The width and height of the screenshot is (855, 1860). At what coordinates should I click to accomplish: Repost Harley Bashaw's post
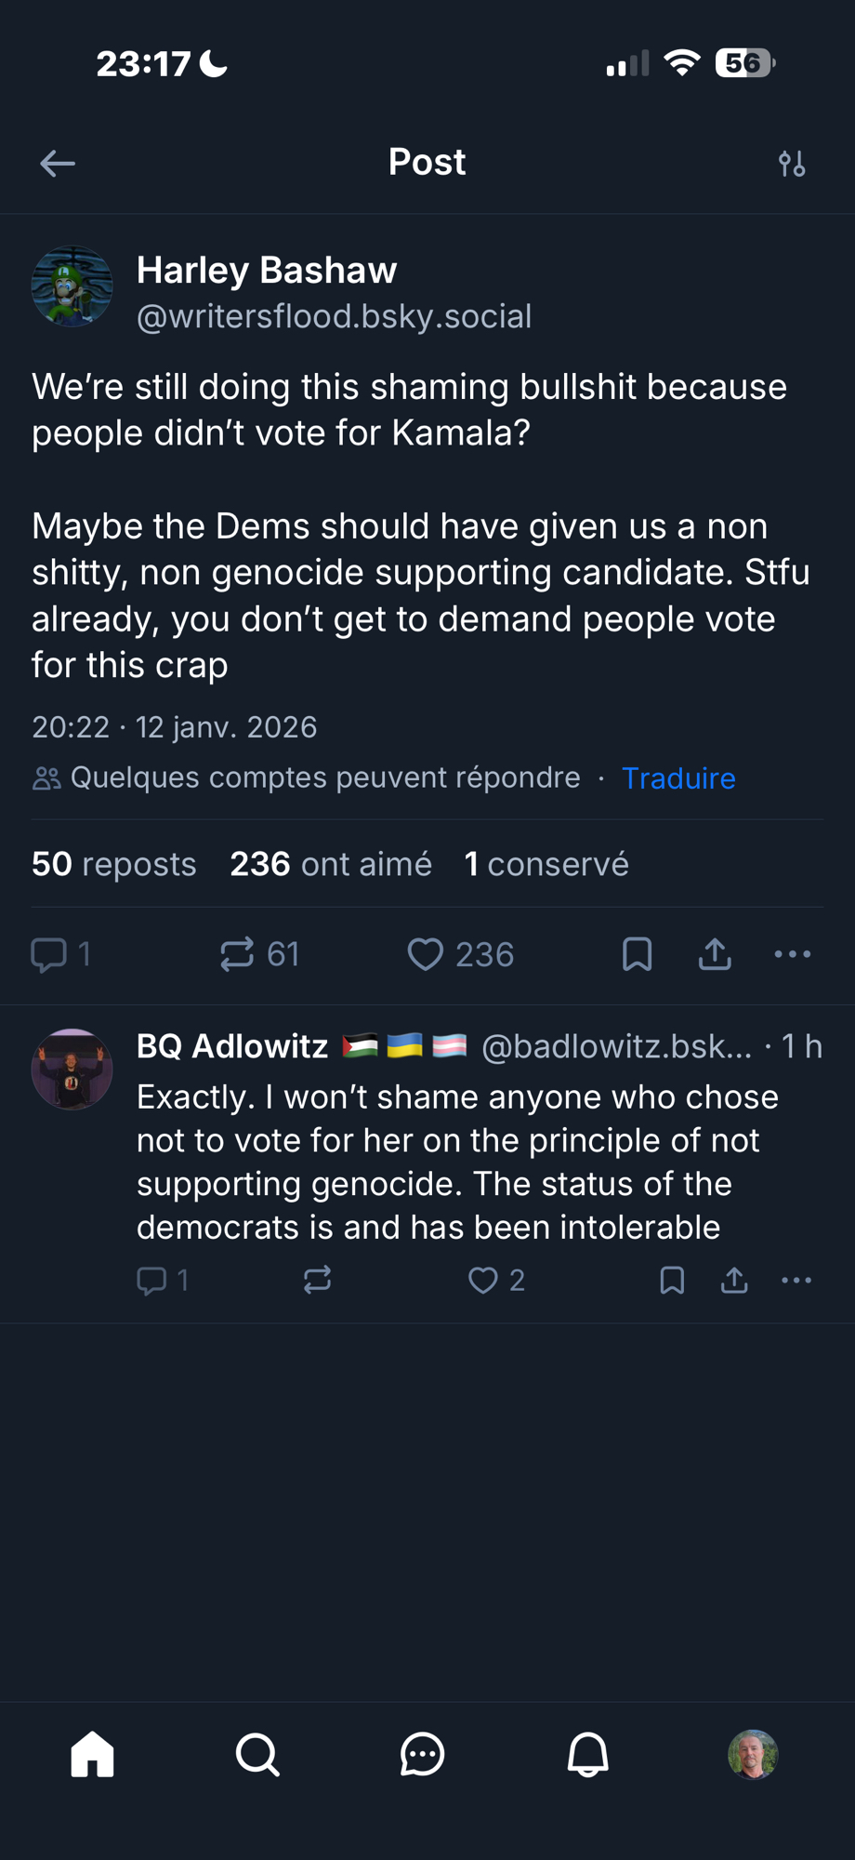point(238,954)
